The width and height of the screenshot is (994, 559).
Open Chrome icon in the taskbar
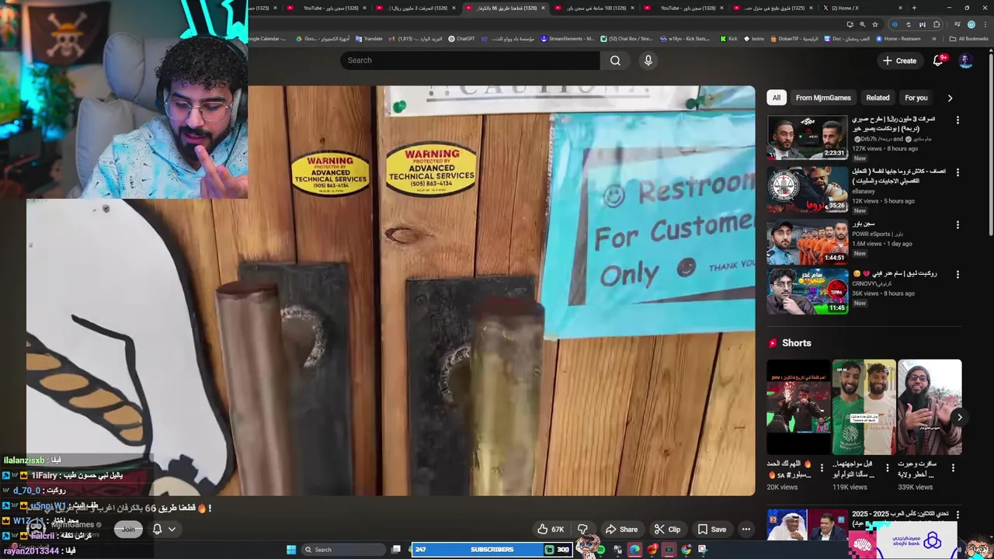point(686,550)
